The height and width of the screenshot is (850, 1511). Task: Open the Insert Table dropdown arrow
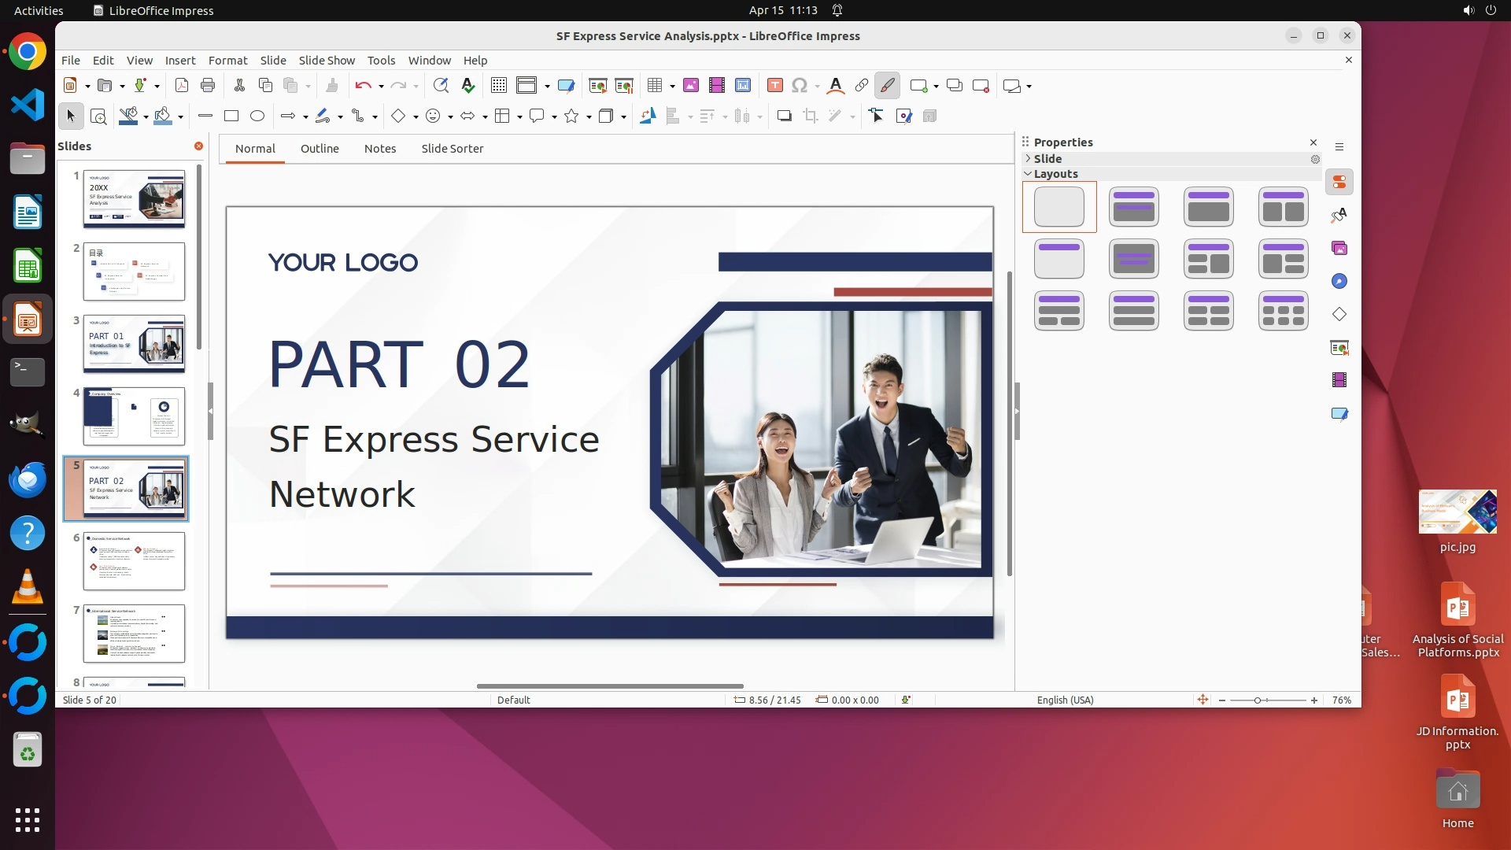(673, 87)
